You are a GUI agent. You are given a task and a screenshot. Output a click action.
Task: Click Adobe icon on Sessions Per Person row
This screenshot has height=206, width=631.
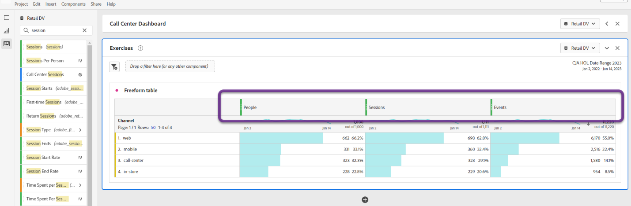[80, 61]
